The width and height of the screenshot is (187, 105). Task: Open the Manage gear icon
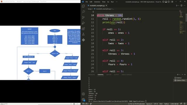tap(83, 99)
